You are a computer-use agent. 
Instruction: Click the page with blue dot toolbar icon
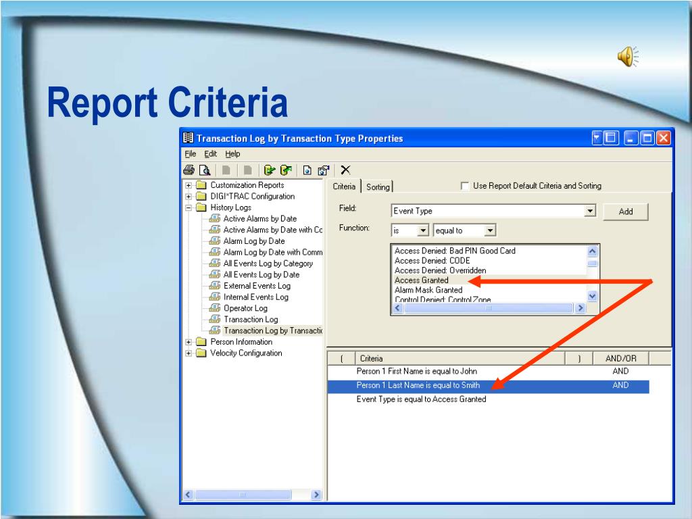coord(307,170)
